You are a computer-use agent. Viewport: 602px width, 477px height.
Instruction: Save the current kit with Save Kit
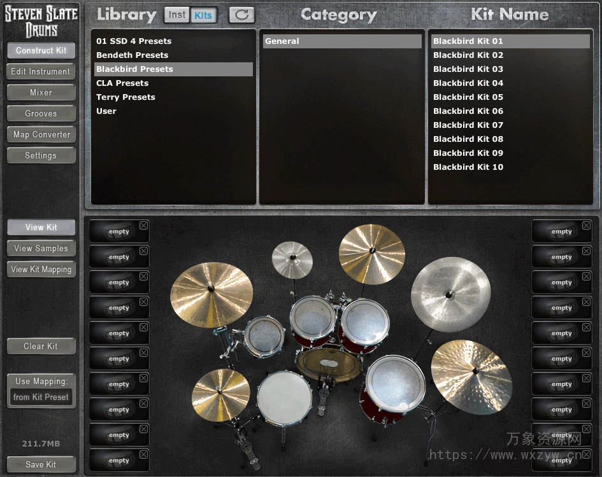pyautogui.click(x=41, y=464)
